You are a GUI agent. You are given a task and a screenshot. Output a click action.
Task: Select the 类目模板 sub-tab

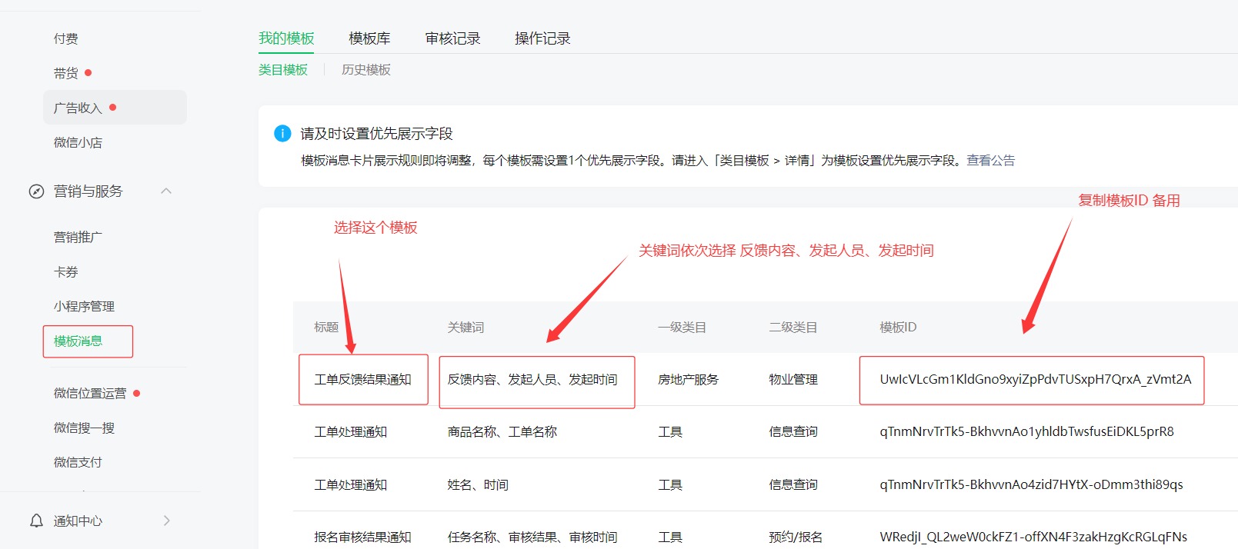pos(283,70)
